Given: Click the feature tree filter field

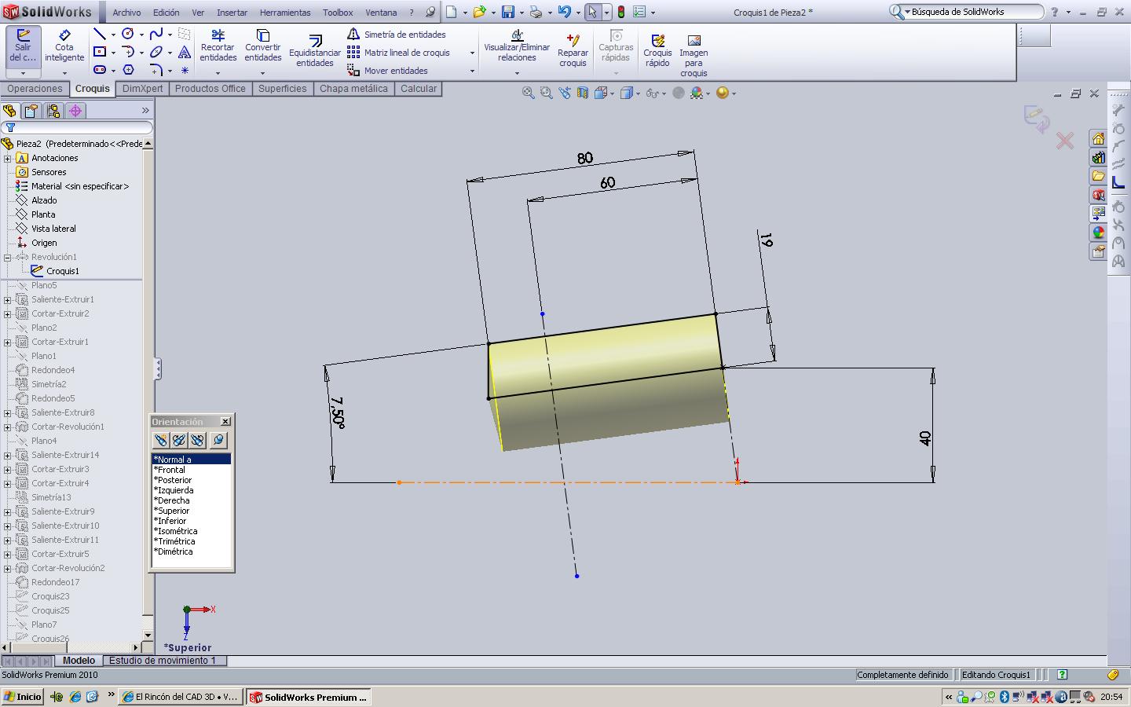Looking at the screenshot, I should click(x=77, y=127).
